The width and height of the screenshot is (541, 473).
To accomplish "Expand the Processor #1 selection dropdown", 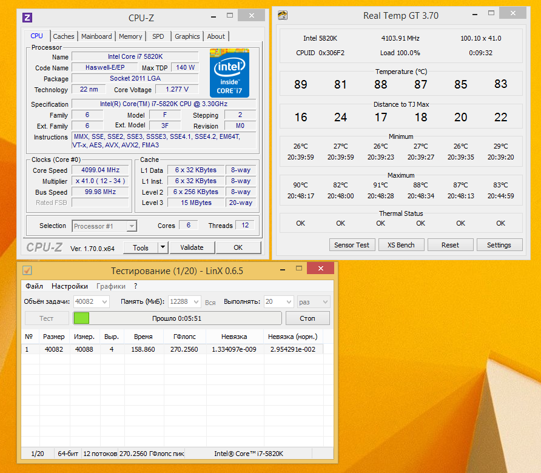I will [x=132, y=226].
